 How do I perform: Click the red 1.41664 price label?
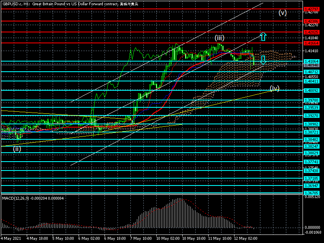tap(311, 43)
